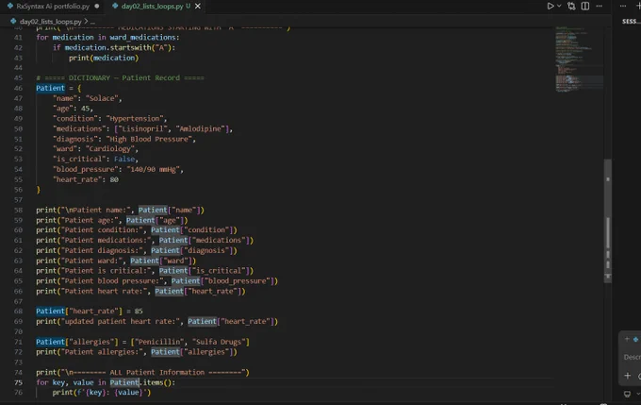Open editor More Actions ellipsis menu
This screenshot has width=641, height=405.
pos(600,7)
